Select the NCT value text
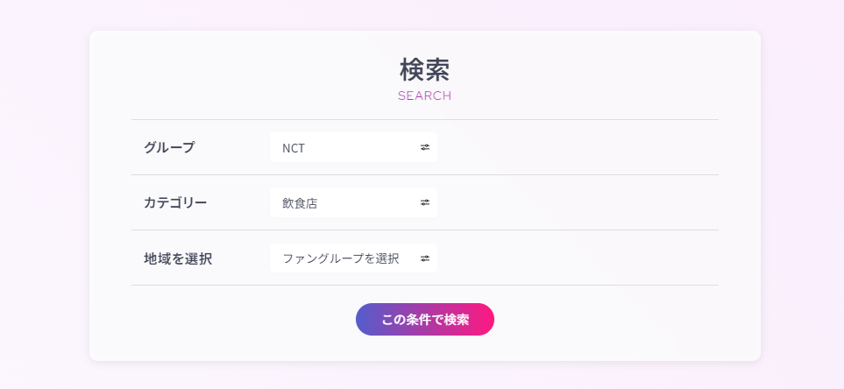Screen dimensions: 844x389 294,148
